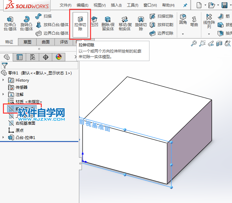
Task: Open the Open file dropdown arrow
Action: click(x=218, y=5)
